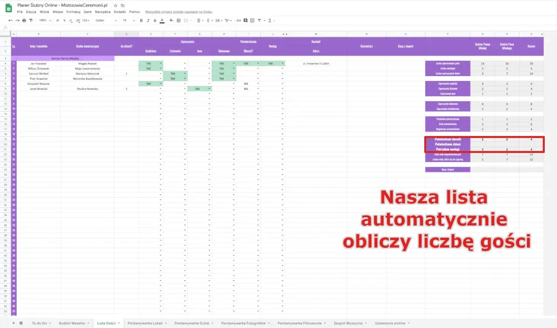
Task: Open Obecni? dropdown in Krzysztof Nowicki row
Action: click(258, 83)
